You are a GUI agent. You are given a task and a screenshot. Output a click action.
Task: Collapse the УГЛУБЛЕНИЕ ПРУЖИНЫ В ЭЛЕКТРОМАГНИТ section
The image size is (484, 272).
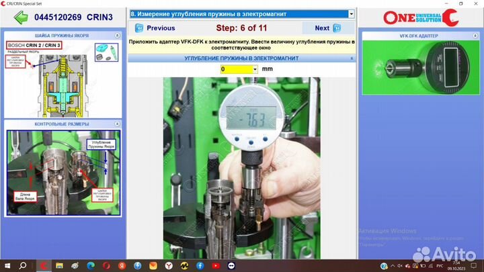351,58
